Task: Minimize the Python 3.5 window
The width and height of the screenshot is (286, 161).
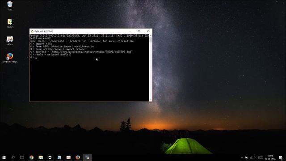Action: [x=130, y=31]
